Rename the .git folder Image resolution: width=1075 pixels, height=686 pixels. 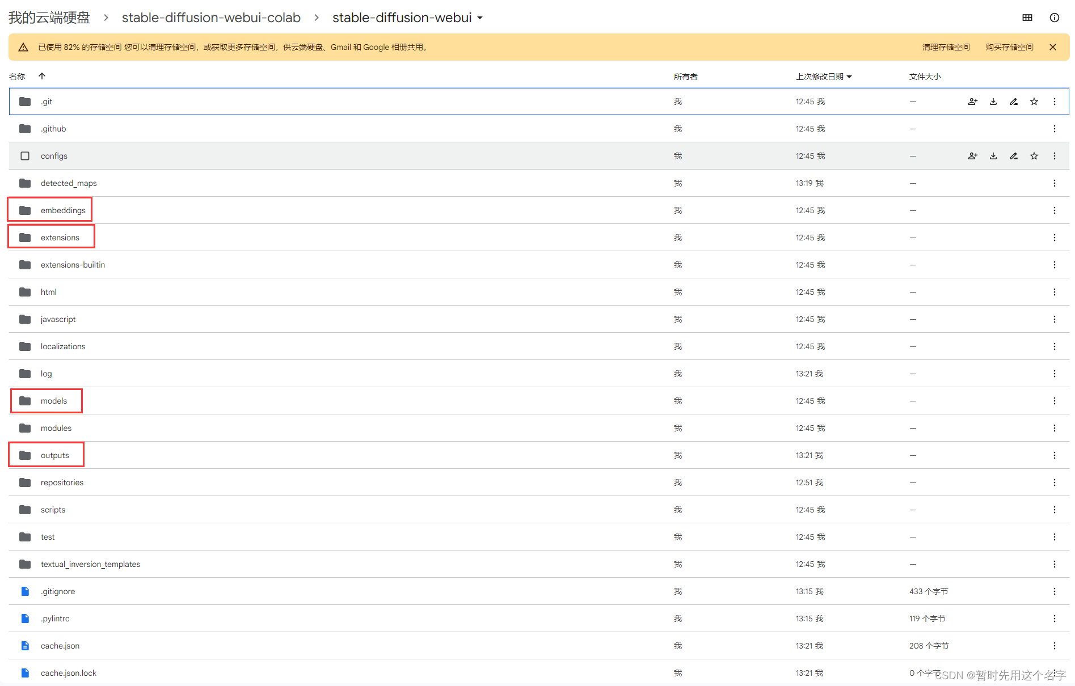coord(1013,101)
